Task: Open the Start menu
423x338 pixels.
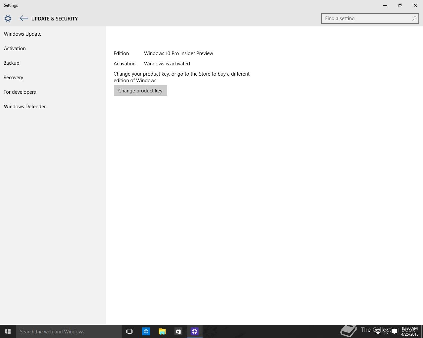Action: point(8,331)
